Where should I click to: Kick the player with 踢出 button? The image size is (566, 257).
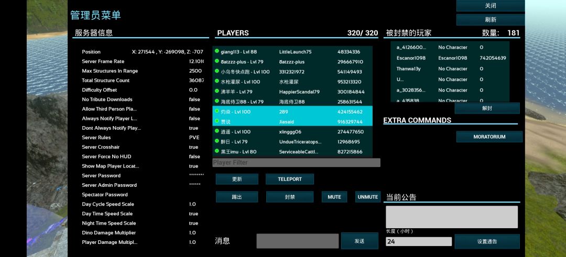237,197
